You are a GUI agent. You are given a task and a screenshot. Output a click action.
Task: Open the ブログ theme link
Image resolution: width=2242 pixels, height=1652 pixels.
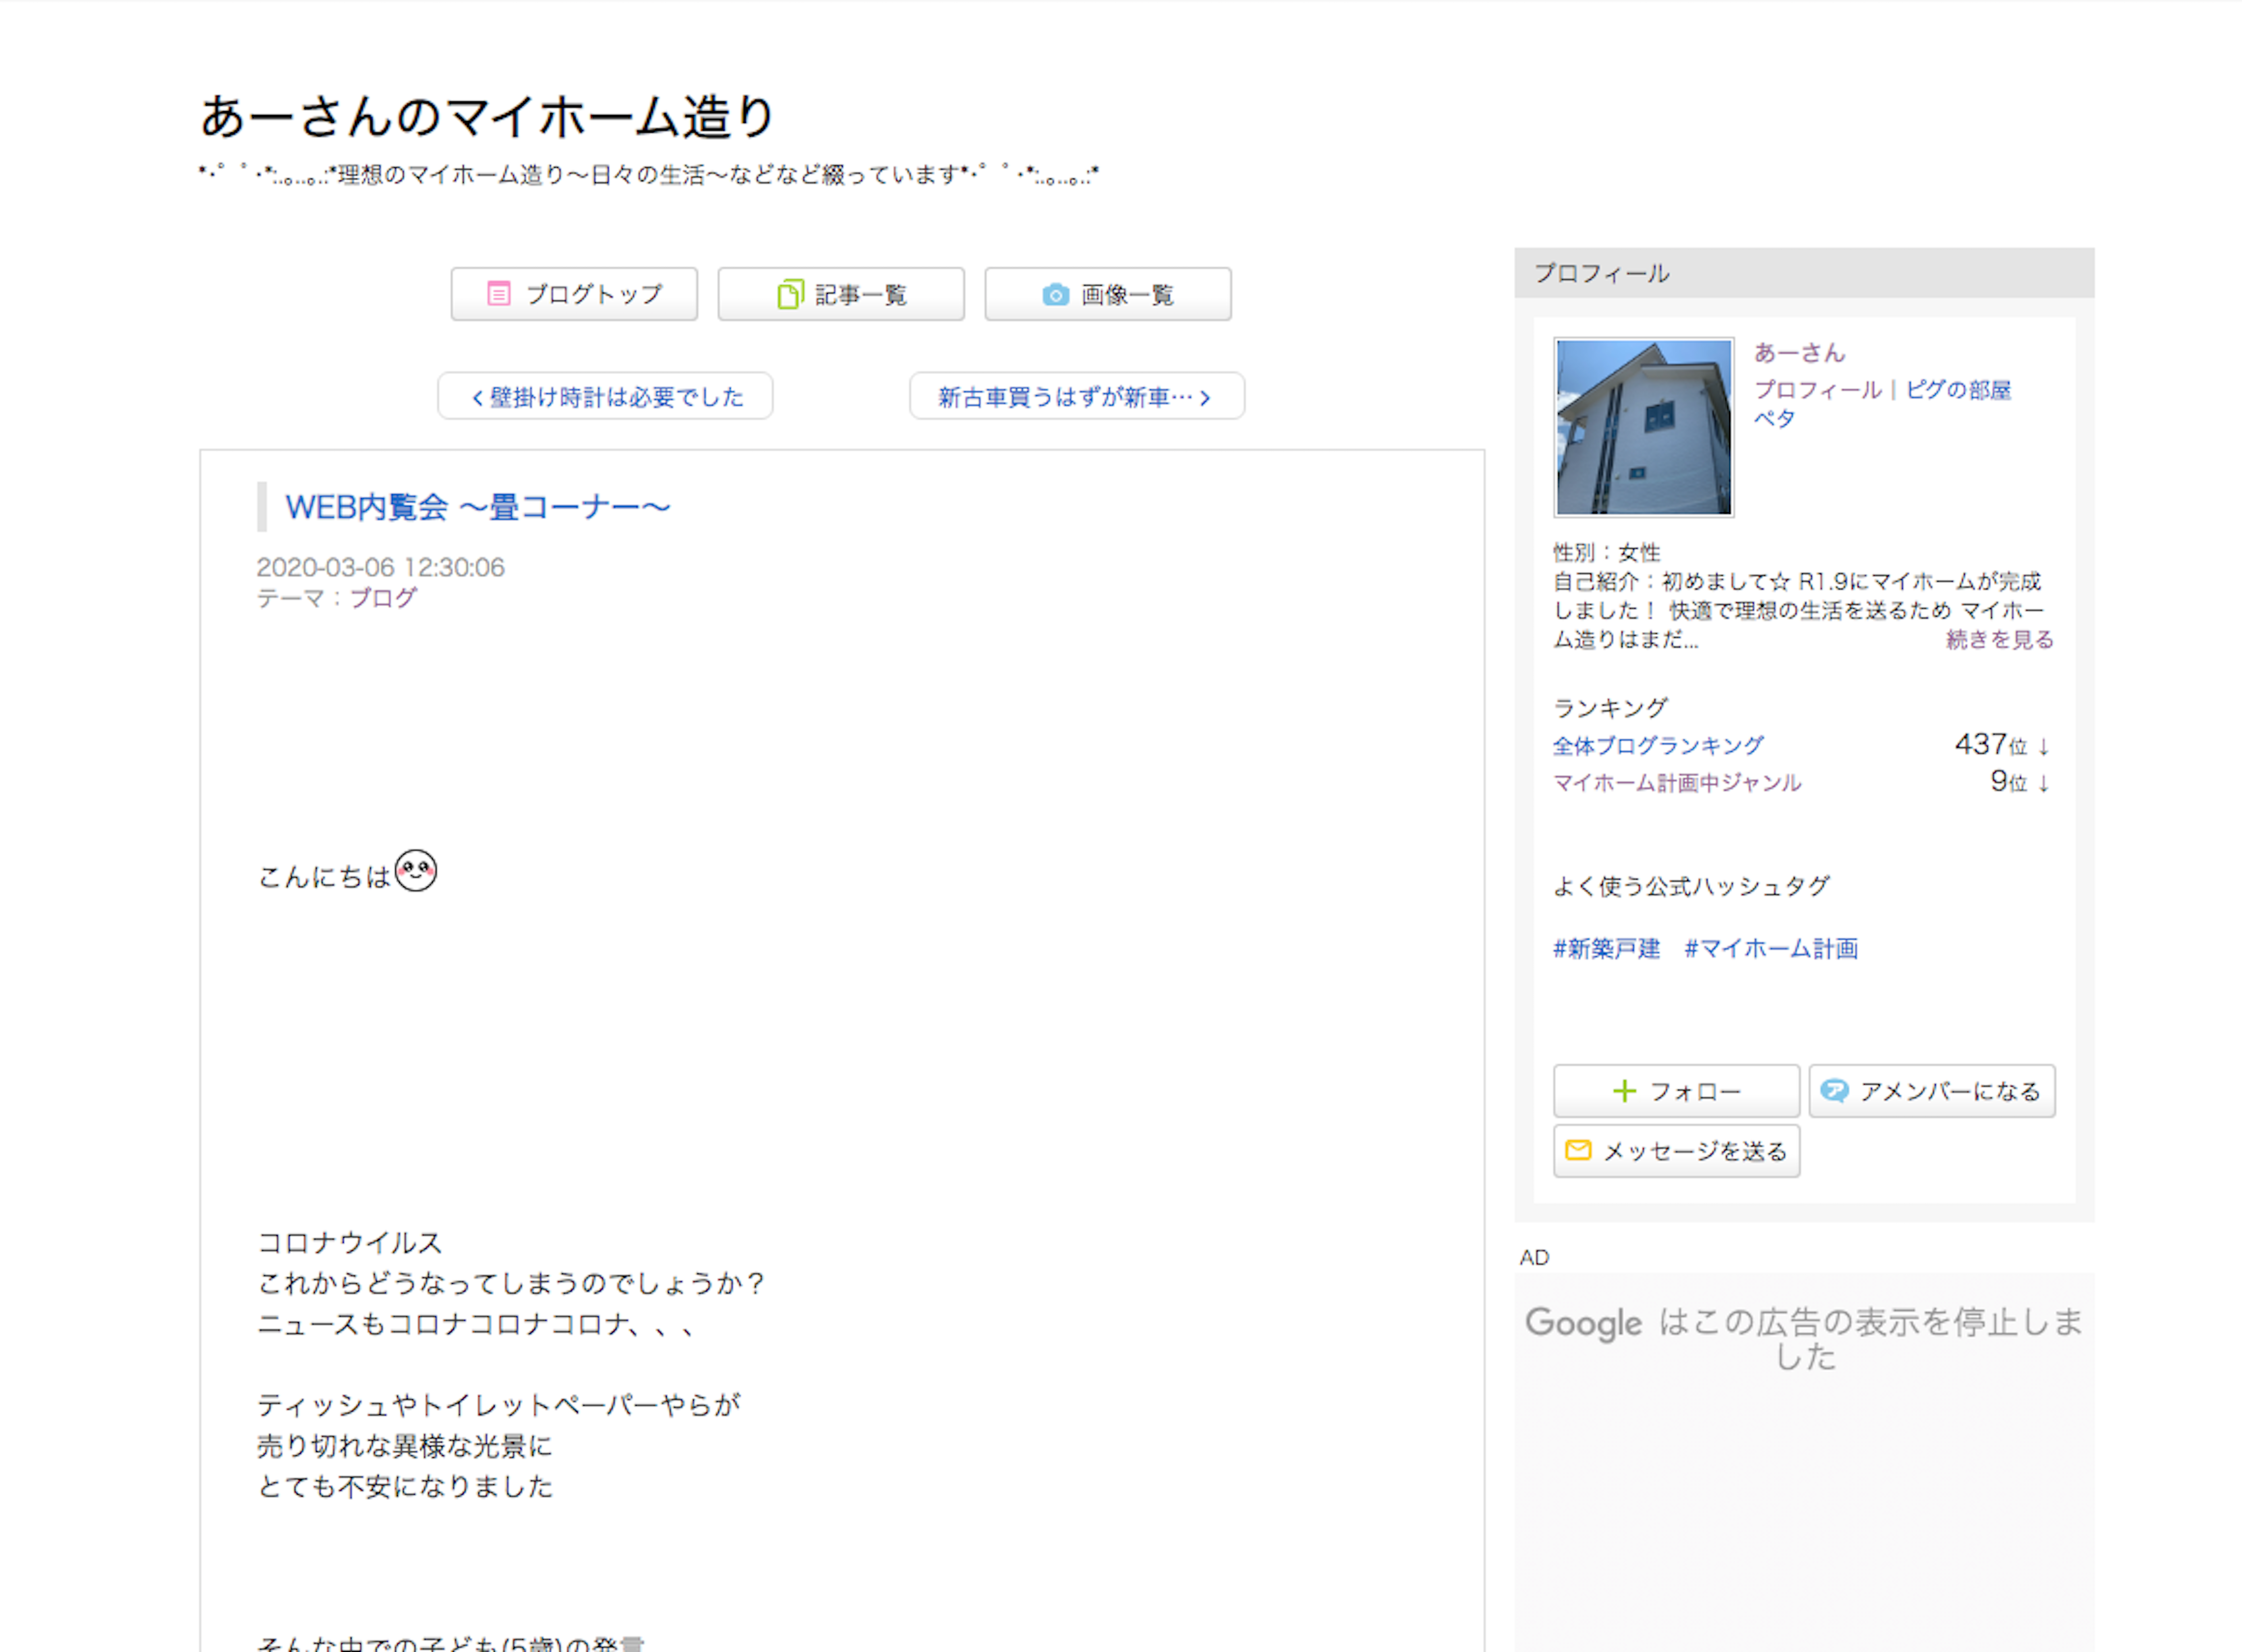point(383,598)
